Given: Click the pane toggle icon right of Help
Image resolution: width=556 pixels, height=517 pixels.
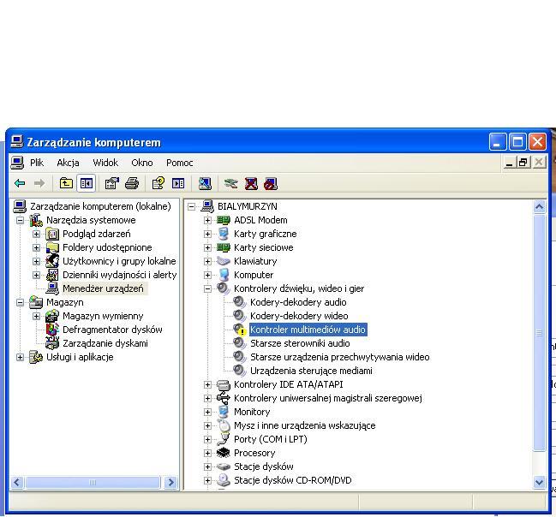Looking at the screenshot, I should tap(178, 183).
